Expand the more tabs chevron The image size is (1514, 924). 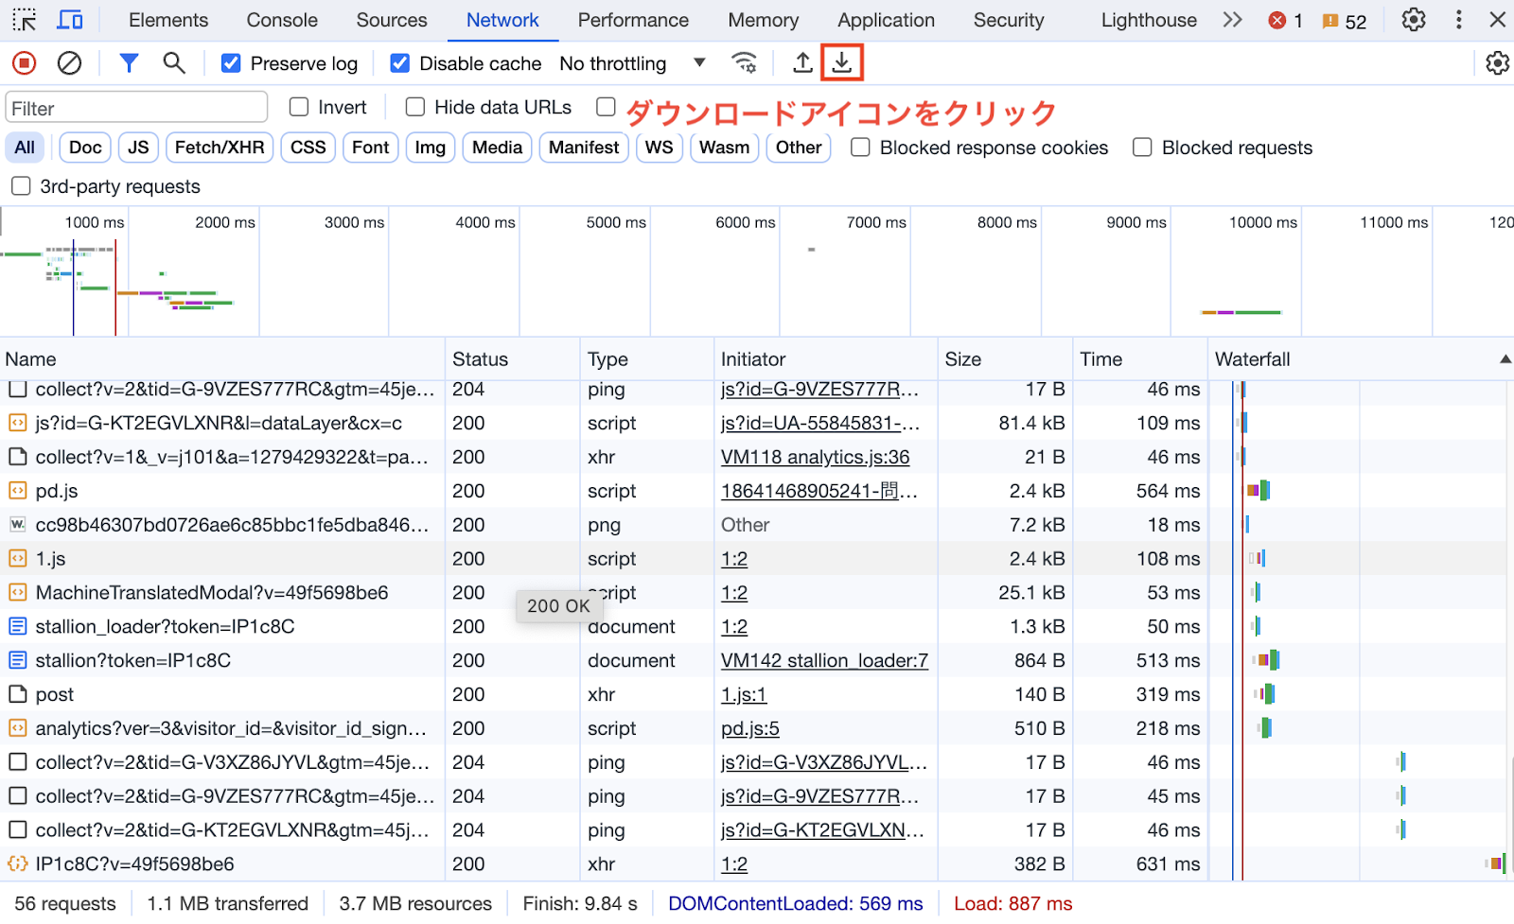coord(1232,20)
